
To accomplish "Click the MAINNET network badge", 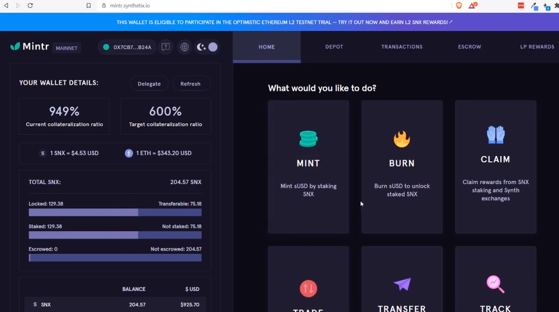I will 66,48.
